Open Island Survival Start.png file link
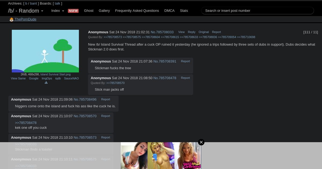Viewport: 322px width, 169px height. click(x=55, y=75)
